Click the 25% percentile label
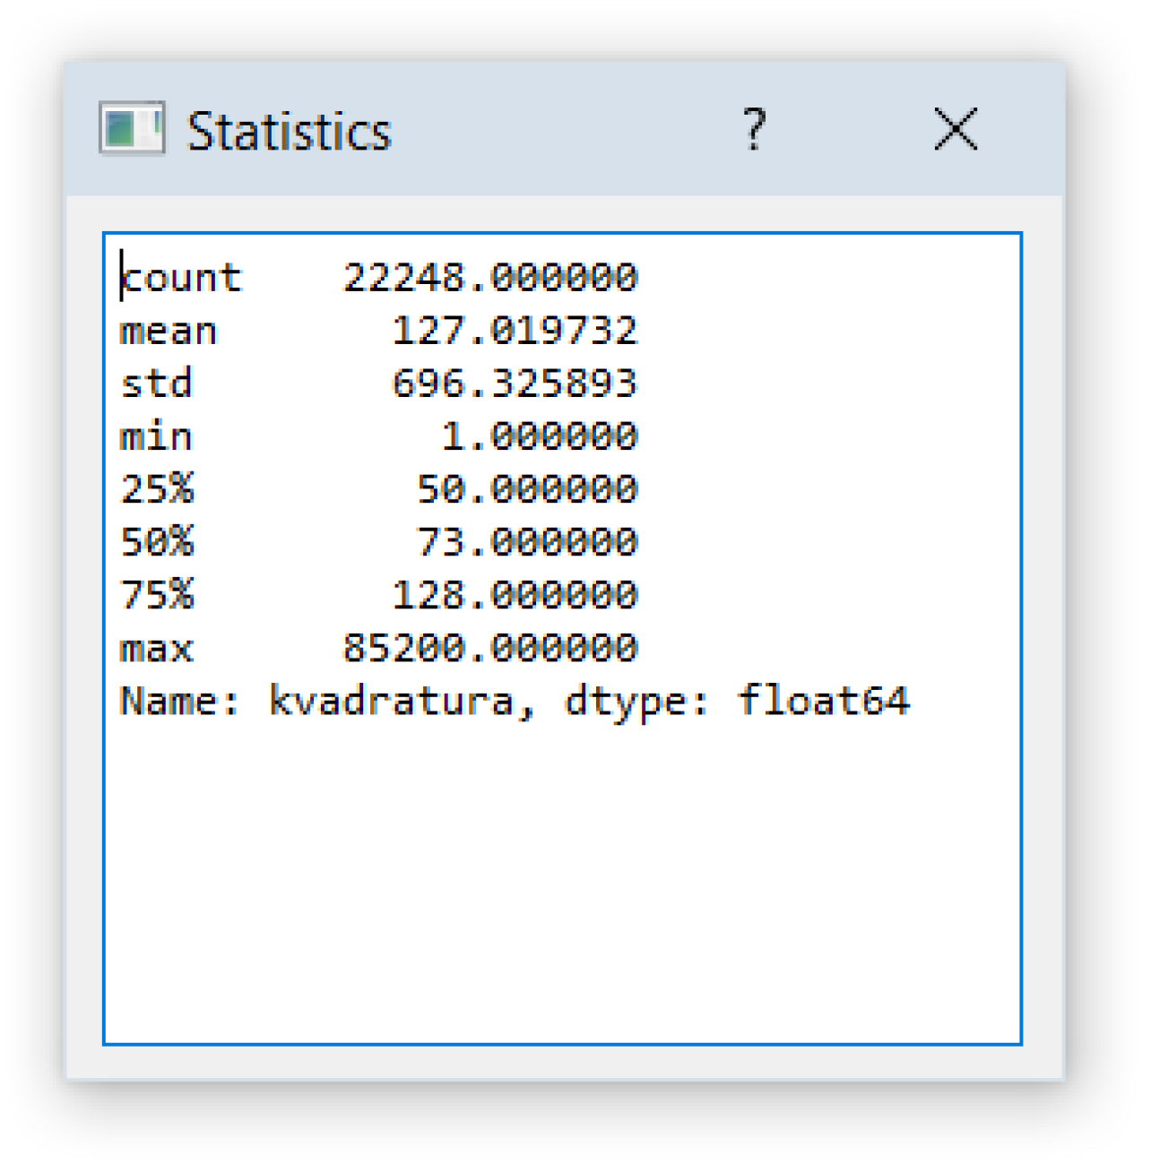This screenshot has width=1151, height=1164. click(158, 489)
